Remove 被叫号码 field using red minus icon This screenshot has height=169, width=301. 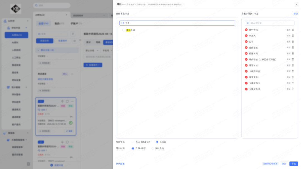click(246, 30)
